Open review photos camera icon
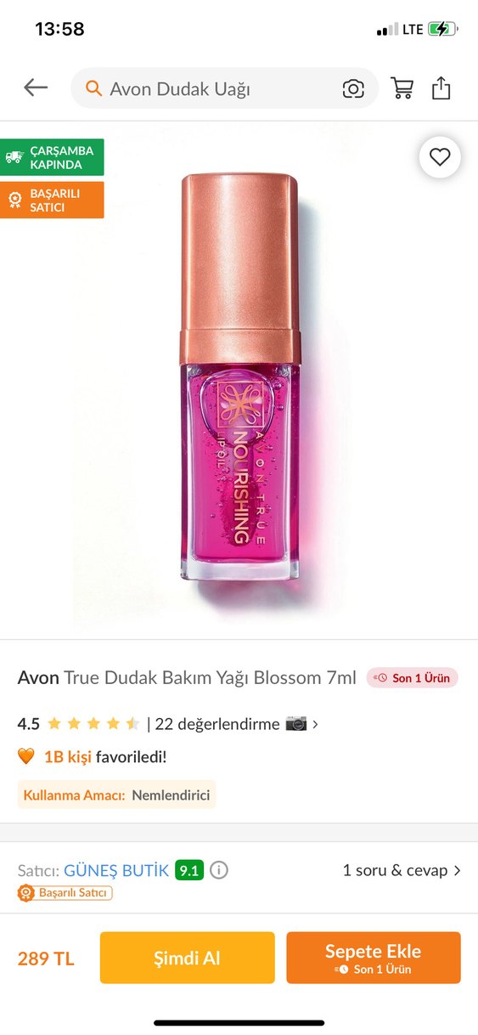 coord(295,724)
